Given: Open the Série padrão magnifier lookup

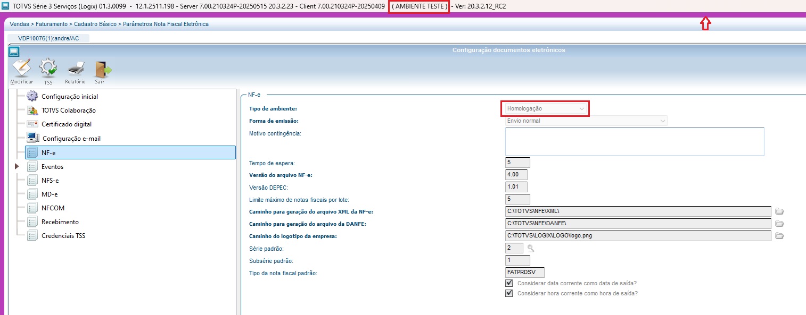Looking at the screenshot, I should coord(531,248).
